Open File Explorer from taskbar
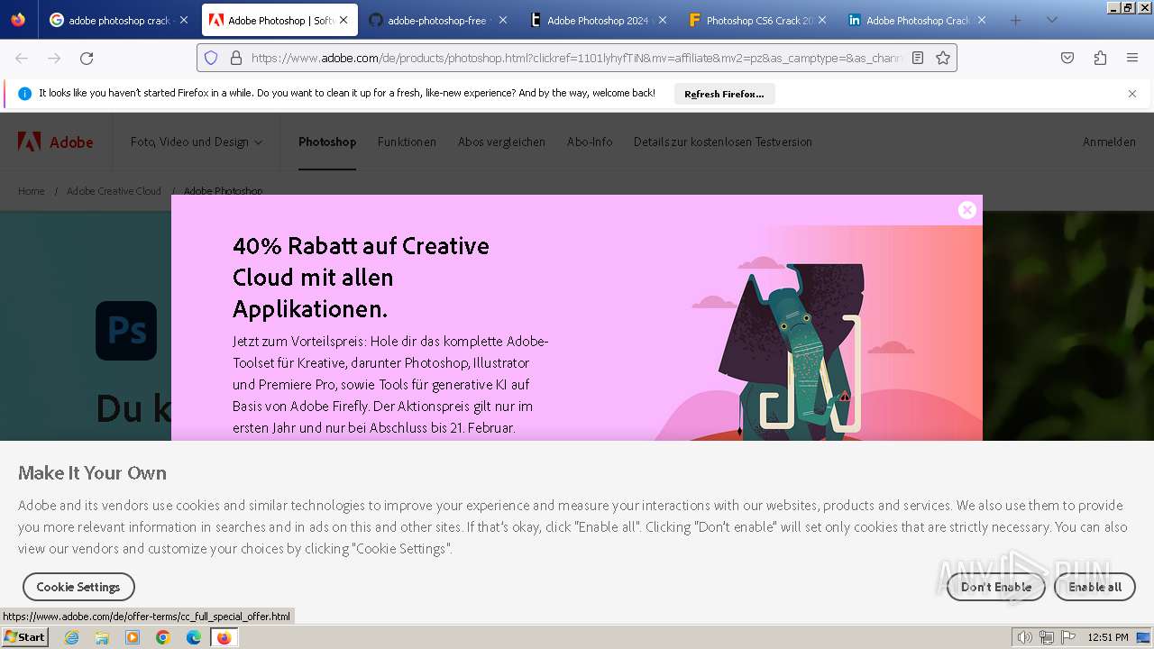 tap(102, 637)
